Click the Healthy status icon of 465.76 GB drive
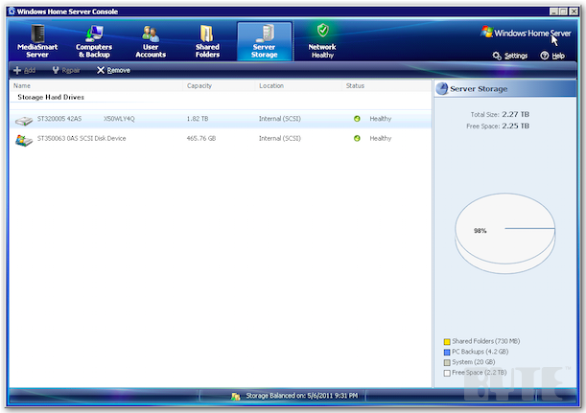 click(x=357, y=139)
